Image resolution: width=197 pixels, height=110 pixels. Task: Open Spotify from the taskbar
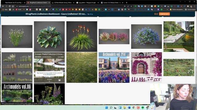click(x=143, y=108)
